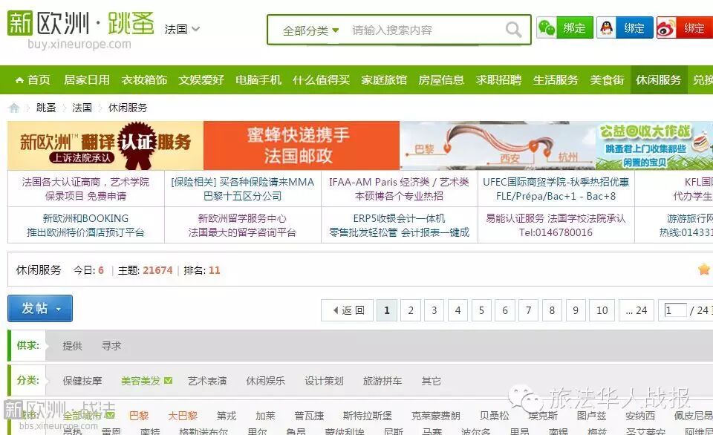Select the 保健按摩 category filter
Image resolution: width=713 pixels, height=435 pixels.
coord(82,381)
